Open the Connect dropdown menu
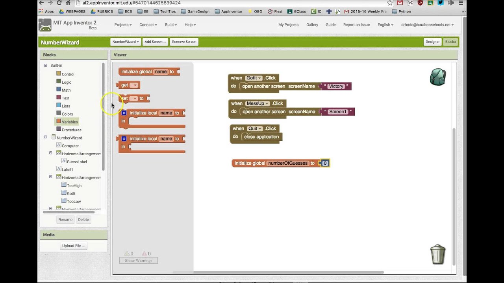 pos(148,25)
